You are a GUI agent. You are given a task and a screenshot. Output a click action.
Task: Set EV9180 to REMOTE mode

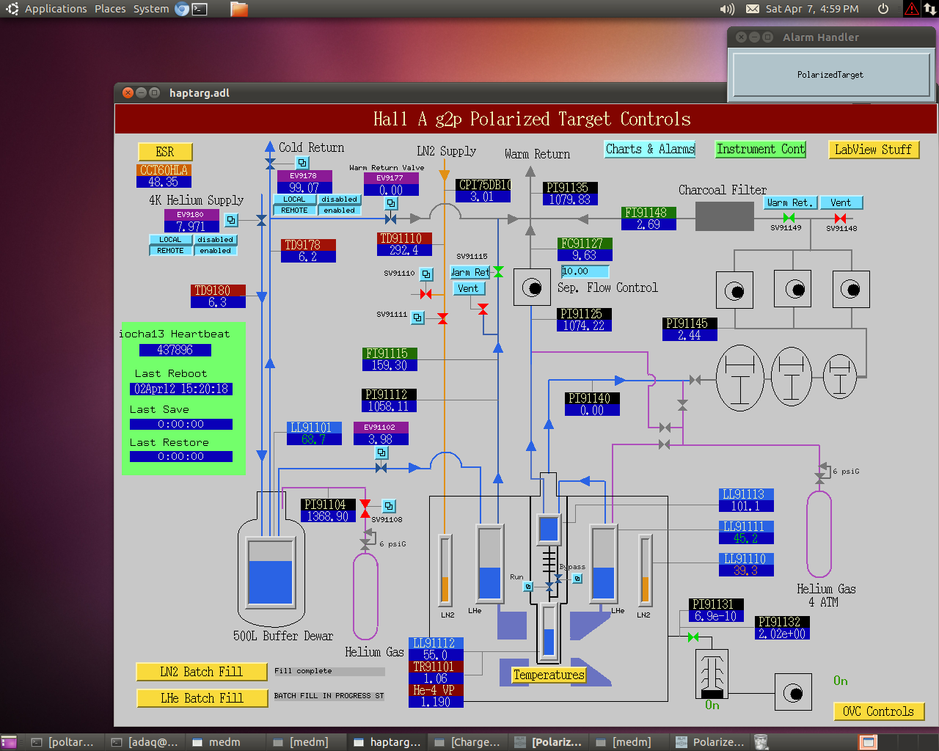point(170,251)
